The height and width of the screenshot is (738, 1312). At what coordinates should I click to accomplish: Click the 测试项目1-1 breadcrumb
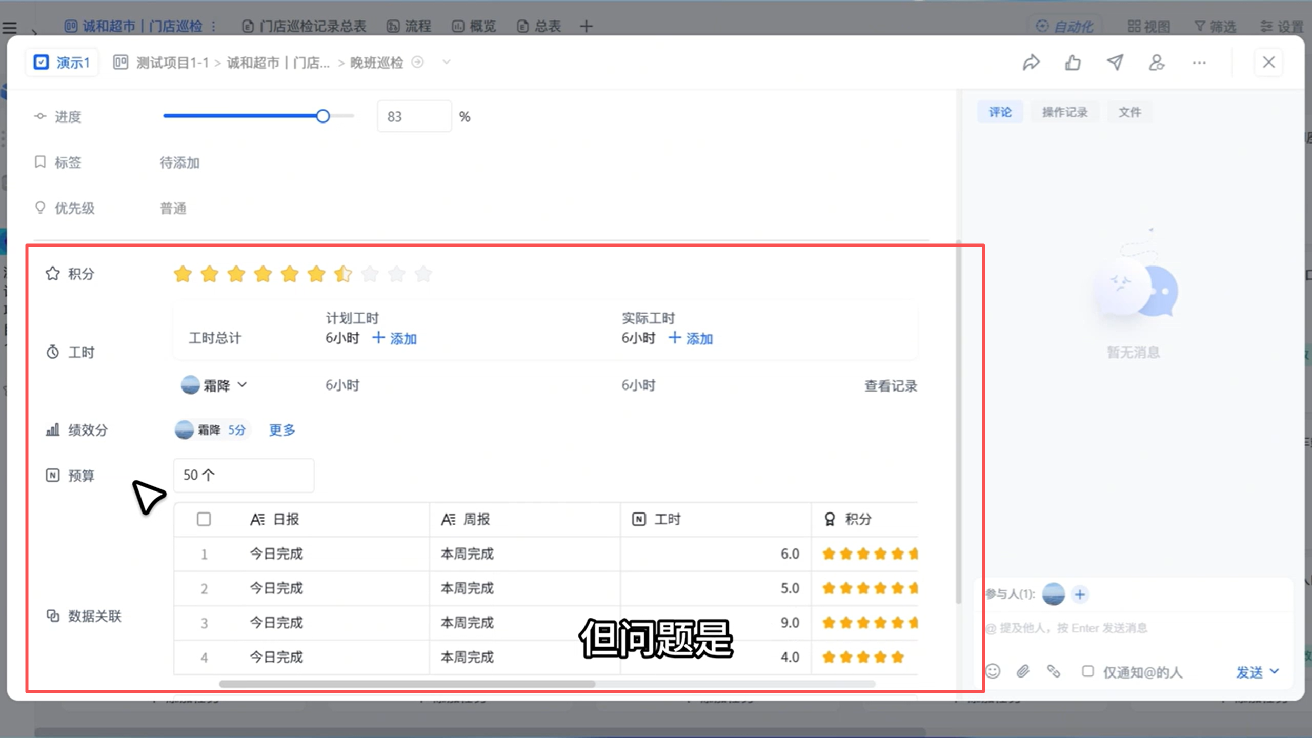pyautogui.click(x=172, y=63)
